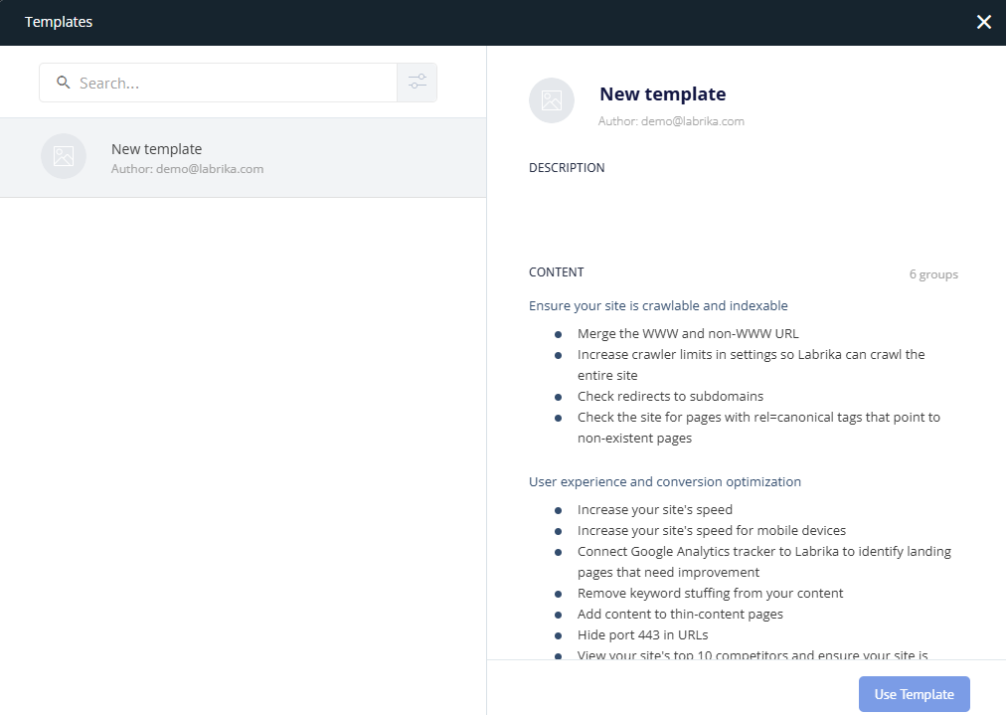This screenshot has height=715, width=1006.
Task: Open the filter settings next to search
Action: click(x=417, y=83)
